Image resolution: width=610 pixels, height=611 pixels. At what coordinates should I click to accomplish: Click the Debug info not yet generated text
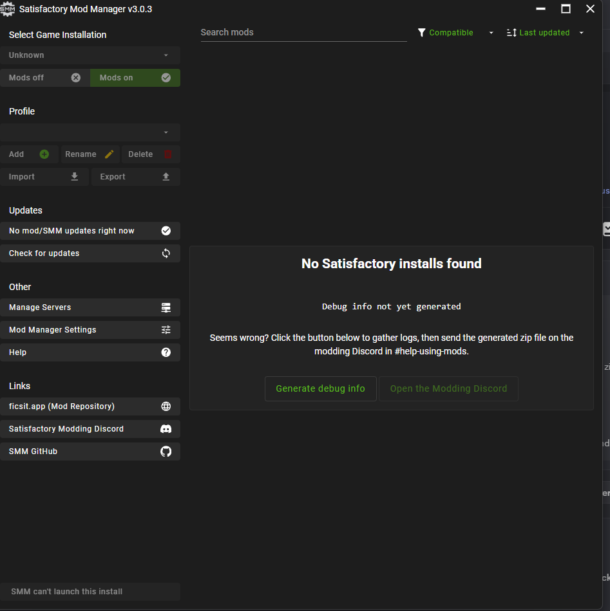(392, 307)
